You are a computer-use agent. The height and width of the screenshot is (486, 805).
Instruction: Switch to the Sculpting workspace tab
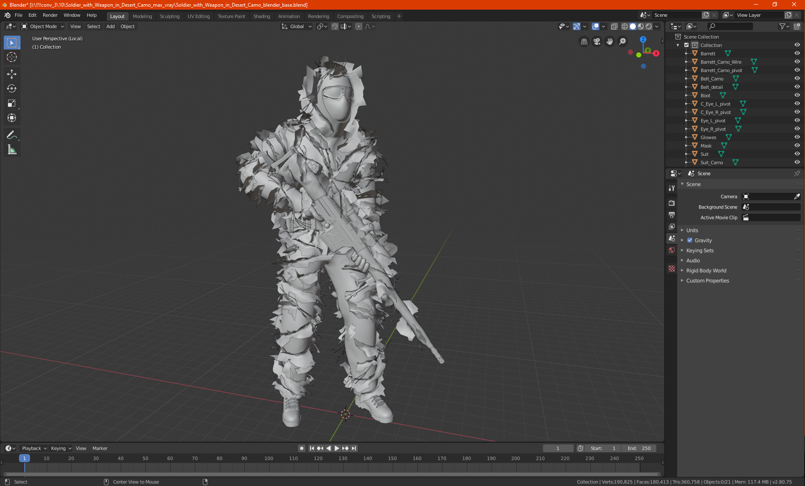tap(169, 16)
